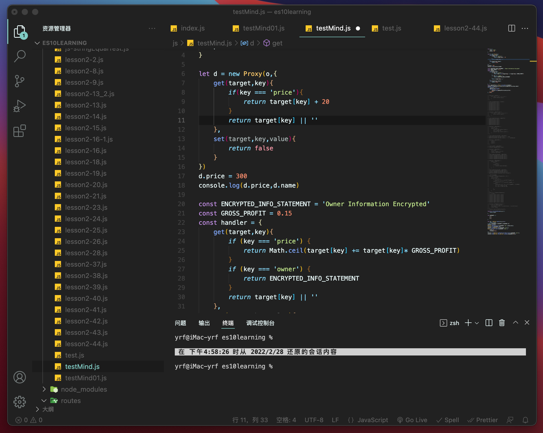Open the Search view in activity bar
The width and height of the screenshot is (543, 433).
20,56
